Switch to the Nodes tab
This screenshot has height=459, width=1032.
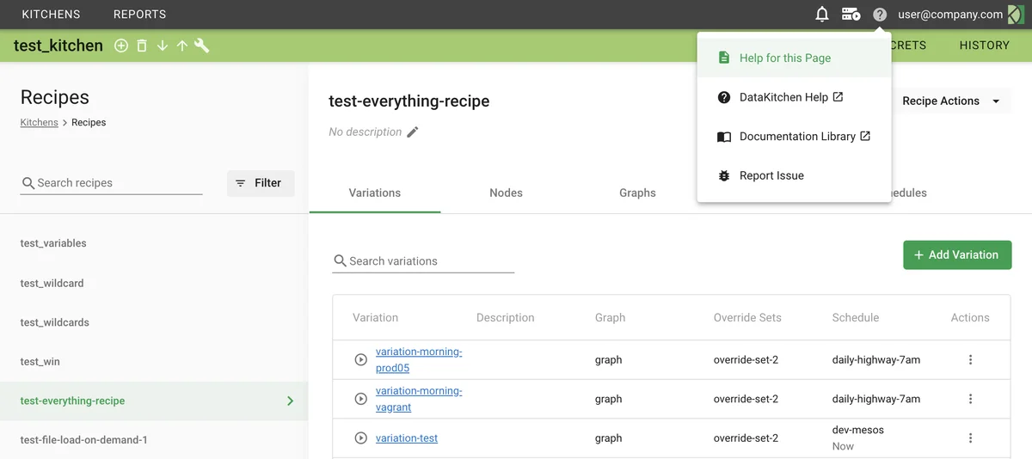[x=506, y=193]
